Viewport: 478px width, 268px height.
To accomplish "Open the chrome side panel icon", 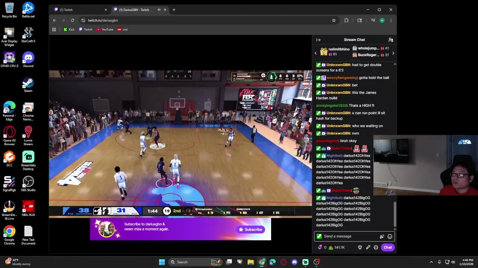I will 360,20.
